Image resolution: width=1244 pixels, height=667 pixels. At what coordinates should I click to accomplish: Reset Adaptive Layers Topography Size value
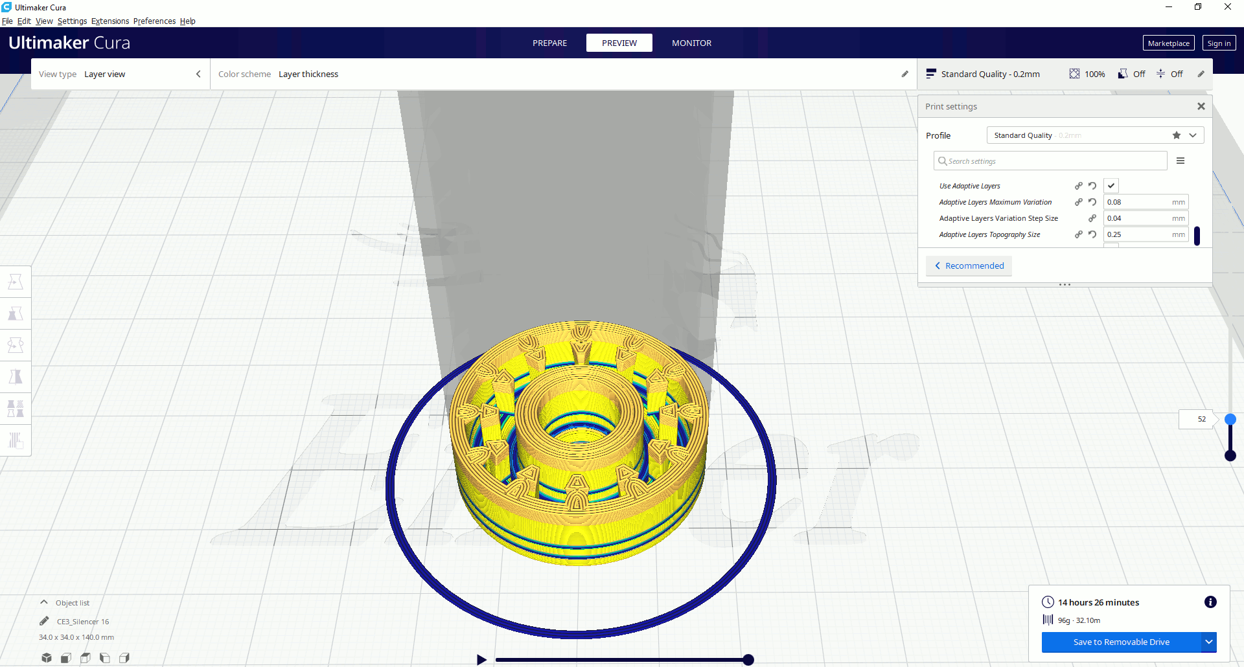[1092, 234]
